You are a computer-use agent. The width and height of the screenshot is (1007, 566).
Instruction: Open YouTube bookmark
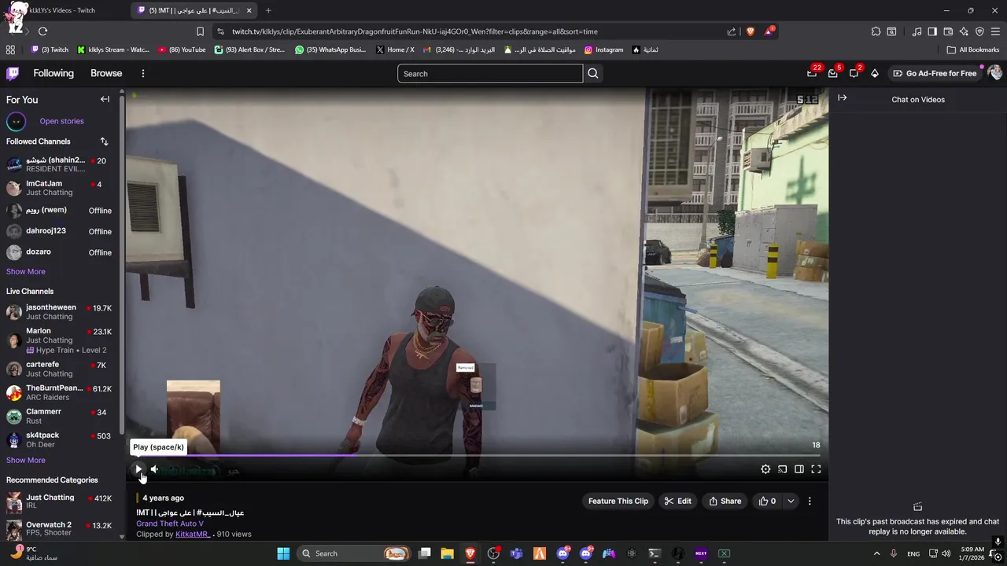click(182, 50)
